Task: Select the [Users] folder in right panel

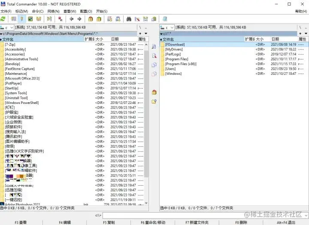Action: pos(234,69)
